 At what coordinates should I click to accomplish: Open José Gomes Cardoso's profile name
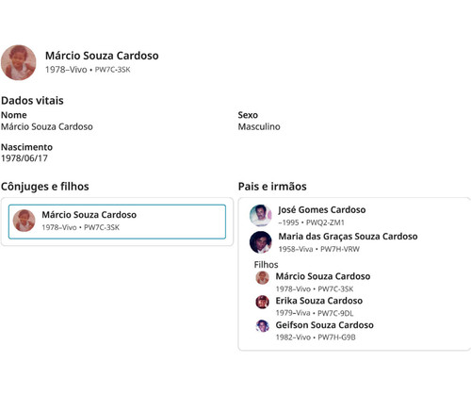tap(322, 209)
